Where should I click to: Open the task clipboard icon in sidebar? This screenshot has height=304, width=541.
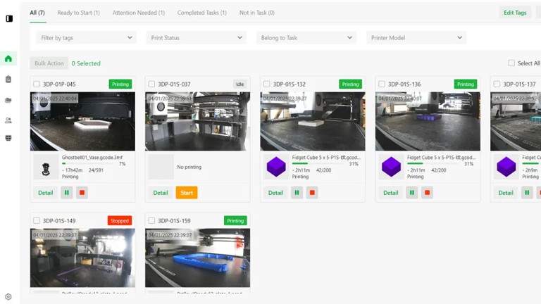pyautogui.click(x=8, y=80)
